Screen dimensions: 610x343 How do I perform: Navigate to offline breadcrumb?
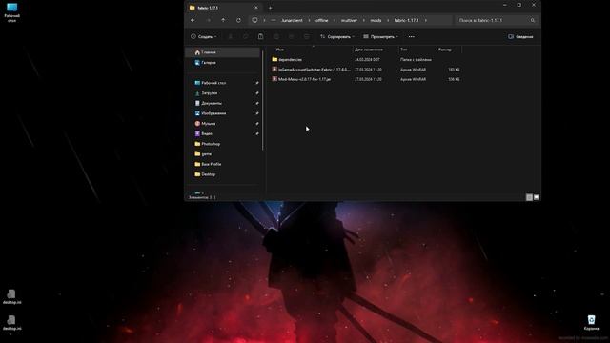point(322,20)
